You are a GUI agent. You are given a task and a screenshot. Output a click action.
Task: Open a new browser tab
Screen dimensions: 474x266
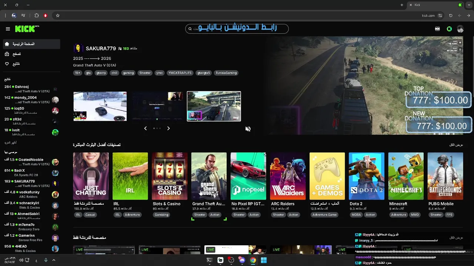coord(402,5)
